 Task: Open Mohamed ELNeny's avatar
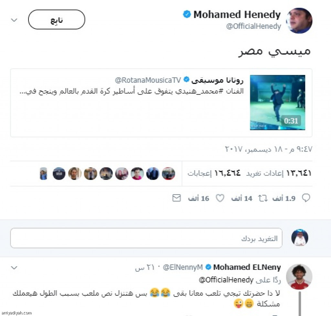point(299,277)
